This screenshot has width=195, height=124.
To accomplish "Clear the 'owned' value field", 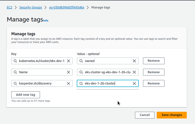I will pos(134,61).
